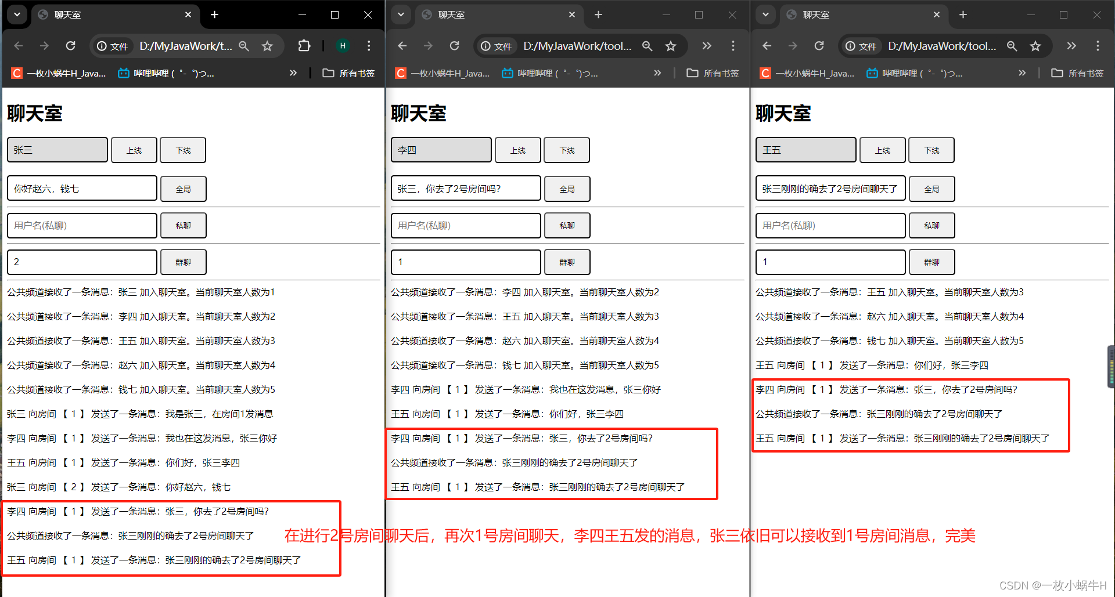The width and height of the screenshot is (1115, 597).
Task: Open zoom magnifier in middle window address bar
Action: pyautogui.click(x=647, y=46)
